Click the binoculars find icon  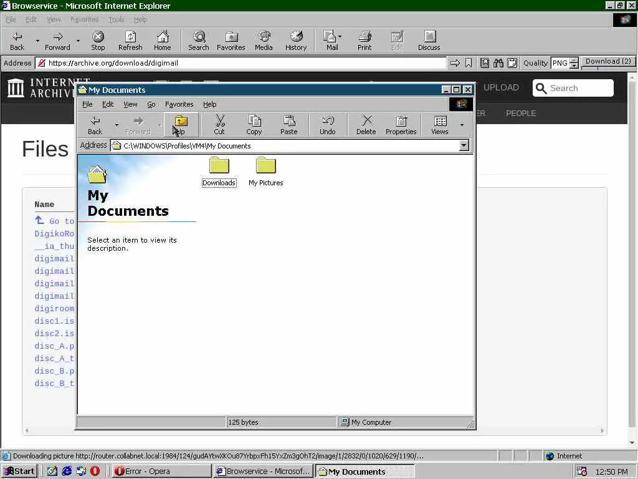point(498,63)
